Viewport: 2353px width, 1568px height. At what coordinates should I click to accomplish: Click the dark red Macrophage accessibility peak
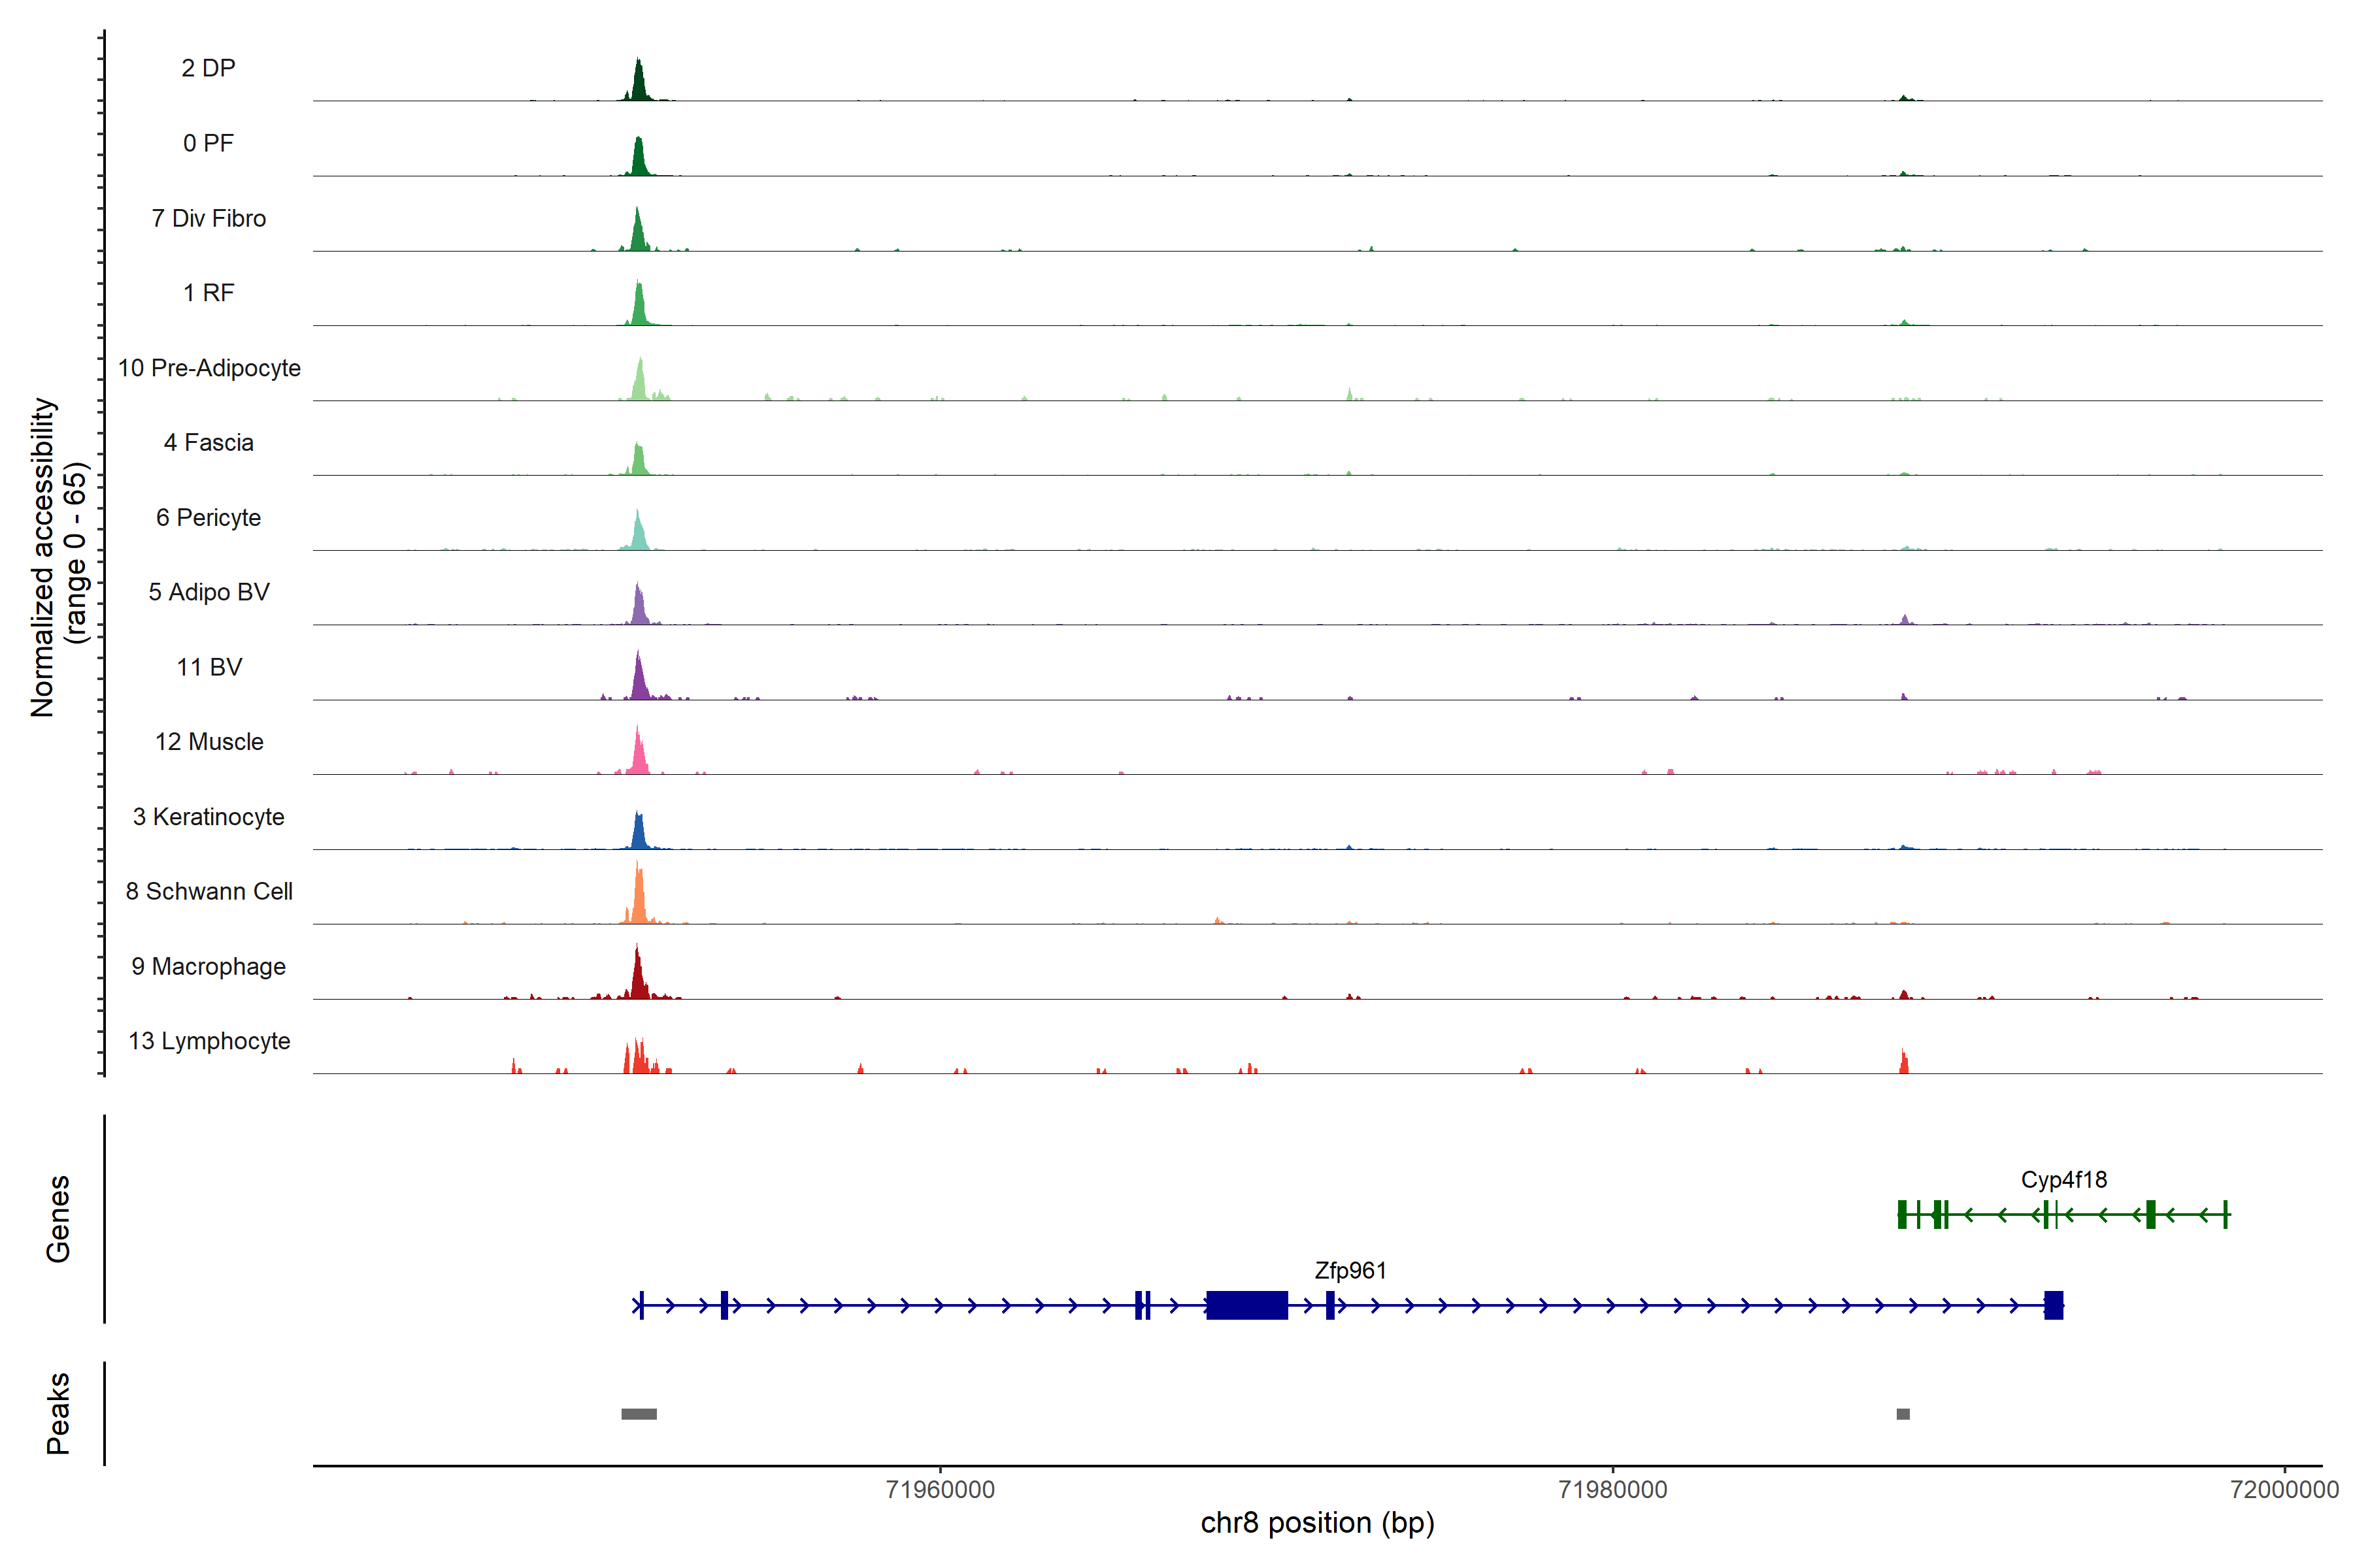[637, 978]
